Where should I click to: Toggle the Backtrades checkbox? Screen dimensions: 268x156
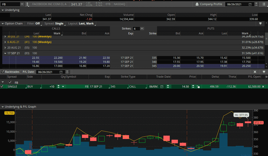[x=2, y=72]
